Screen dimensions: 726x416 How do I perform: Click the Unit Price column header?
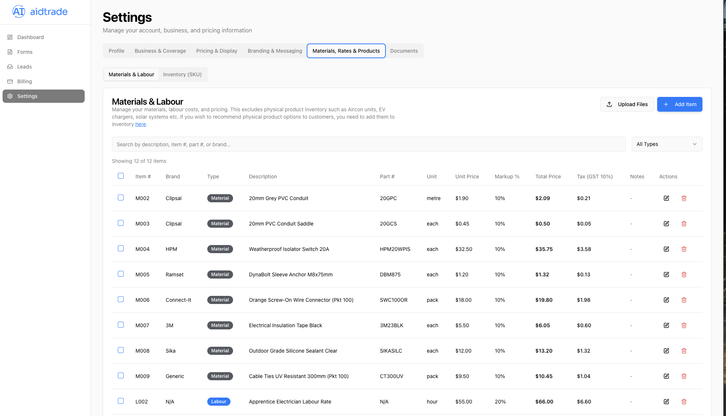point(467,176)
